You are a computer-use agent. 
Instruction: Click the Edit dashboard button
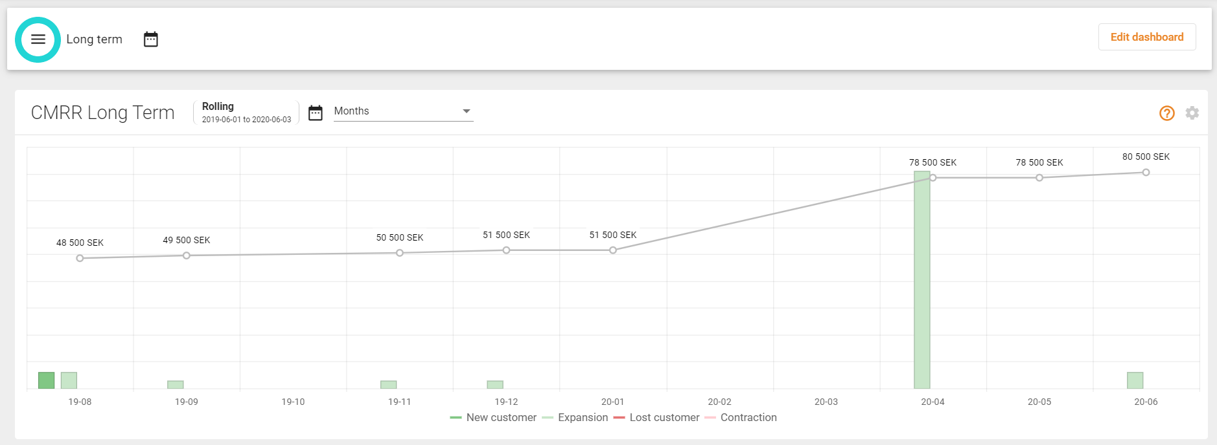pos(1147,37)
